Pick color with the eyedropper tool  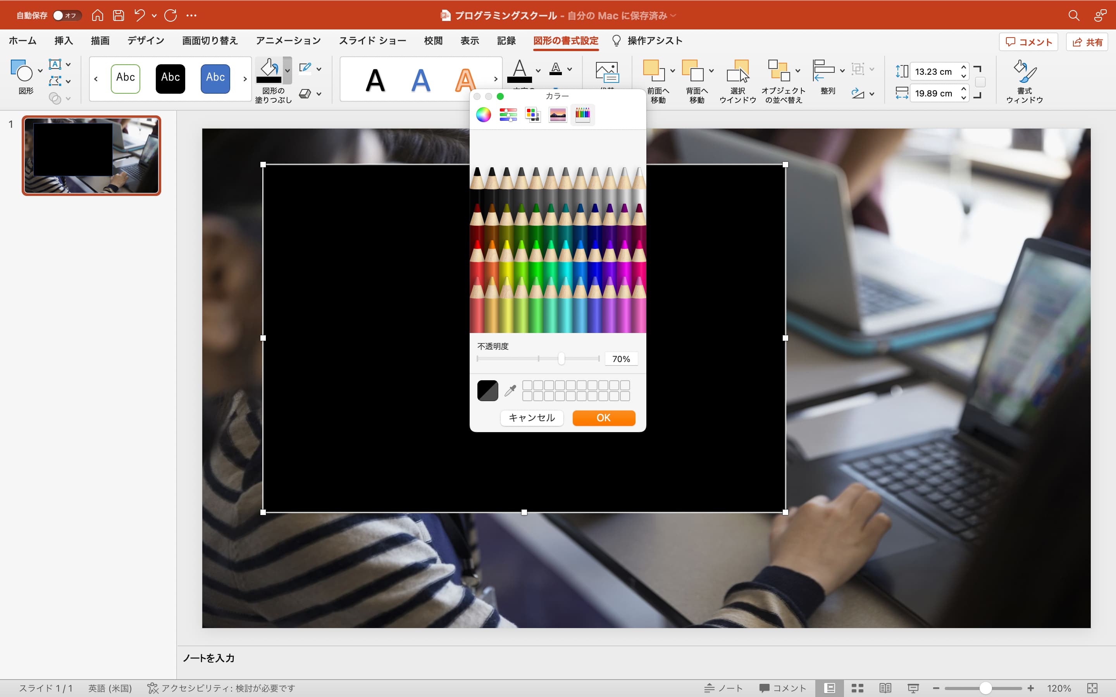[x=510, y=390]
